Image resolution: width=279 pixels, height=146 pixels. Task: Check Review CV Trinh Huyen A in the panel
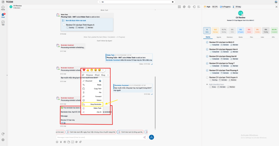[x=207, y=77]
